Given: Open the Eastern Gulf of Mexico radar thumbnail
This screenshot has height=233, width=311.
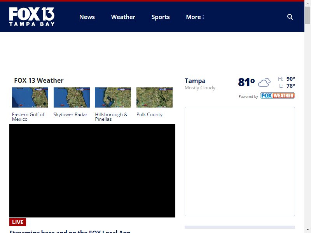Looking at the screenshot, I should tap(30, 97).
